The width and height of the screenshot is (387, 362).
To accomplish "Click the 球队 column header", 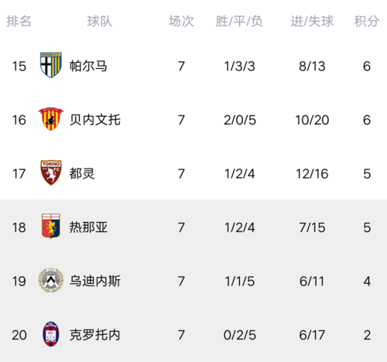I will pyautogui.click(x=100, y=21).
